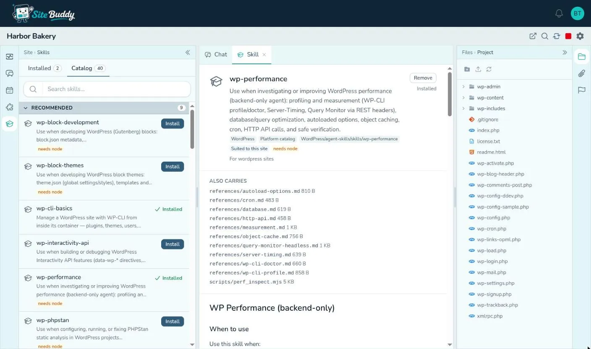Collapse the Skills panel with double chevron
The height and width of the screenshot is (349, 591).
pos(188,52)
